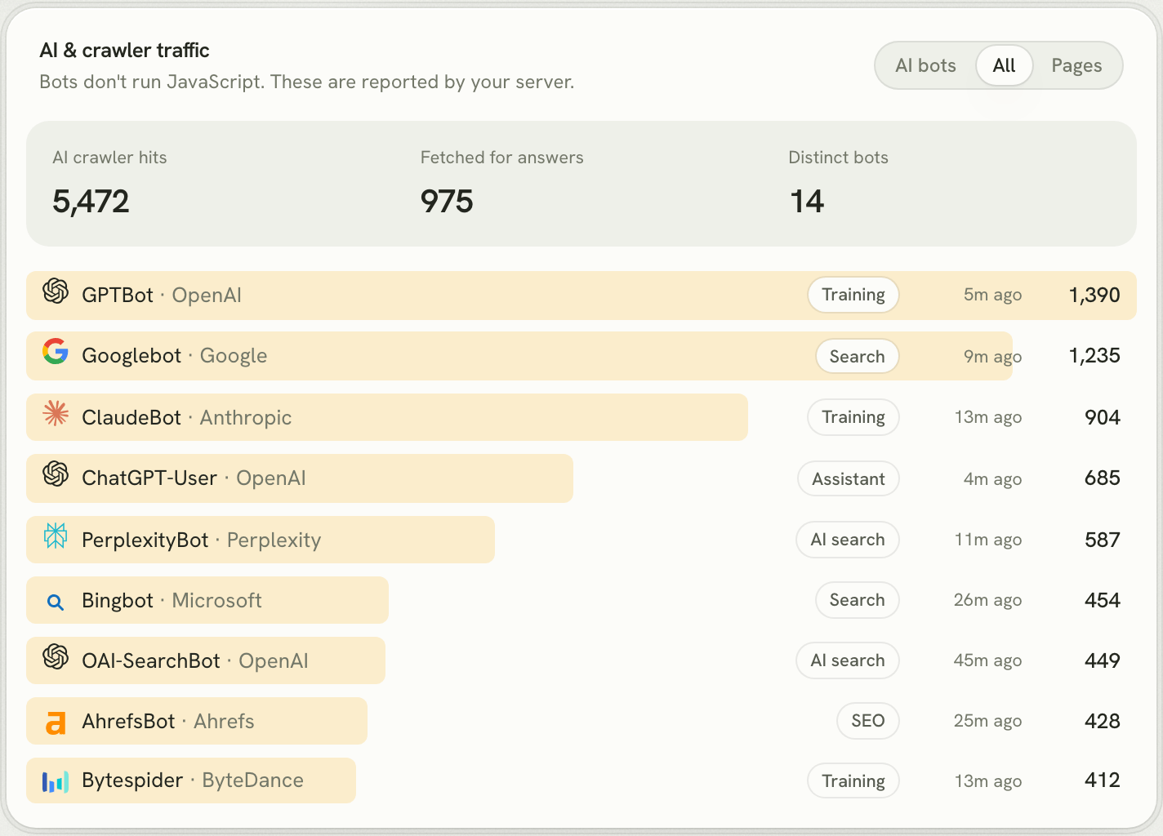Click the Bots don't run JavaScript subtitle
The image size is (1163, 836).
click(x=307, y=82)
